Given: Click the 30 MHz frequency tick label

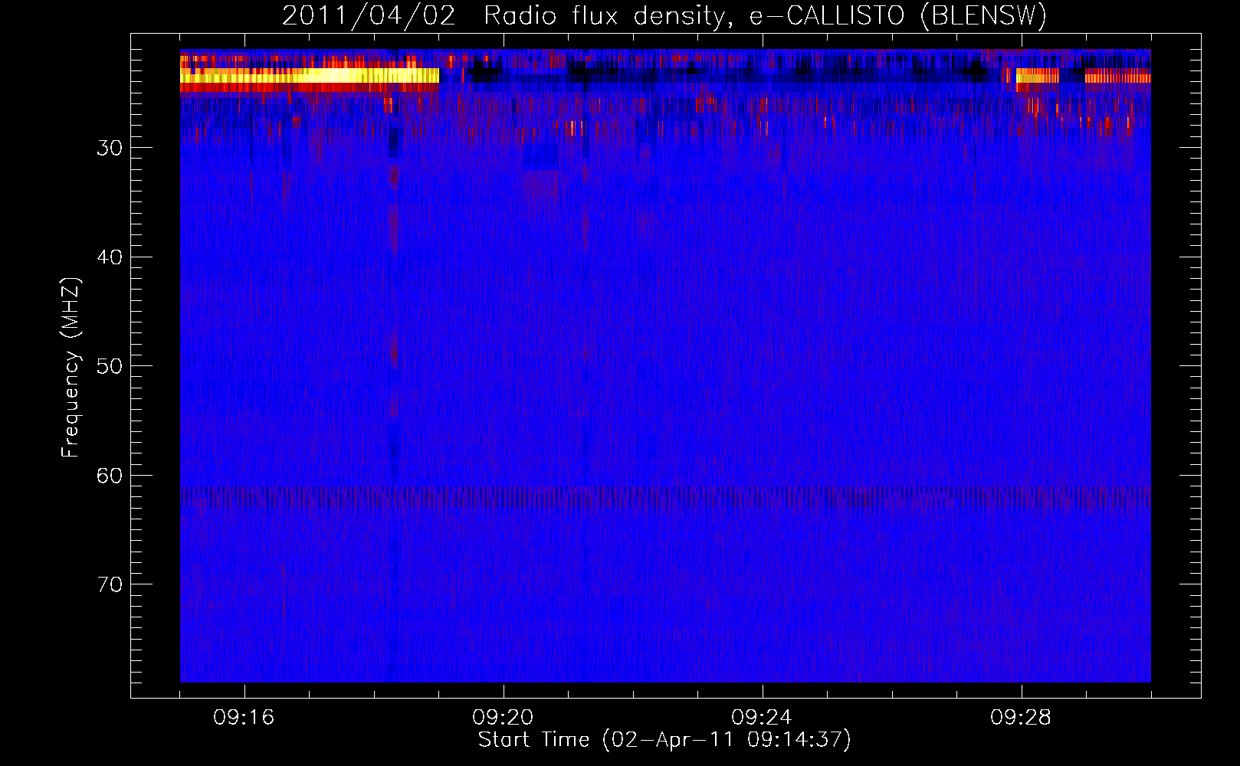Looking at the screenshot, I should click(110, 148).
